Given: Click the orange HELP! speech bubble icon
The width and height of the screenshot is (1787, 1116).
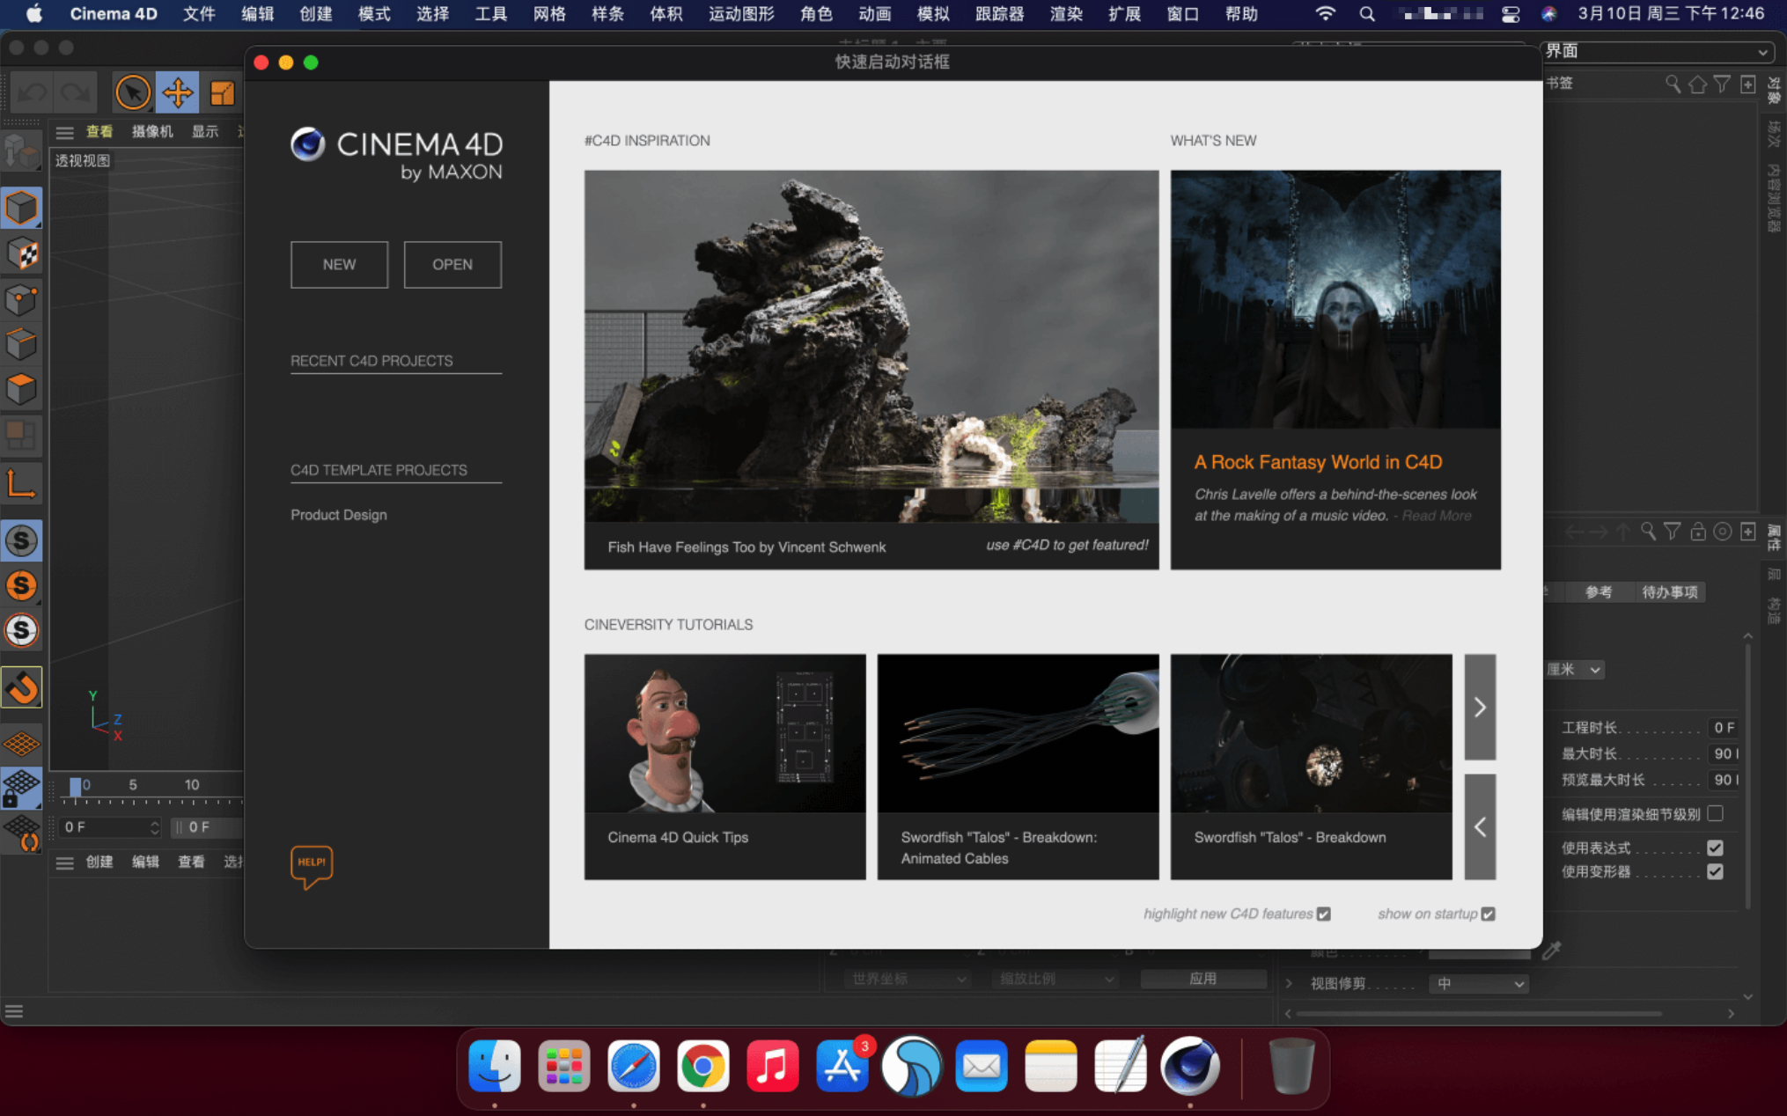Looking at the screenshot, I should pos(312,864).
